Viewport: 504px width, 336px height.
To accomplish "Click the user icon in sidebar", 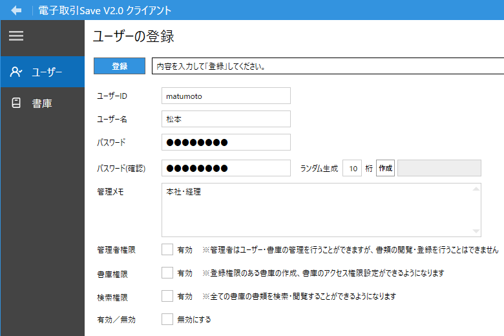I will pos(17,72).
